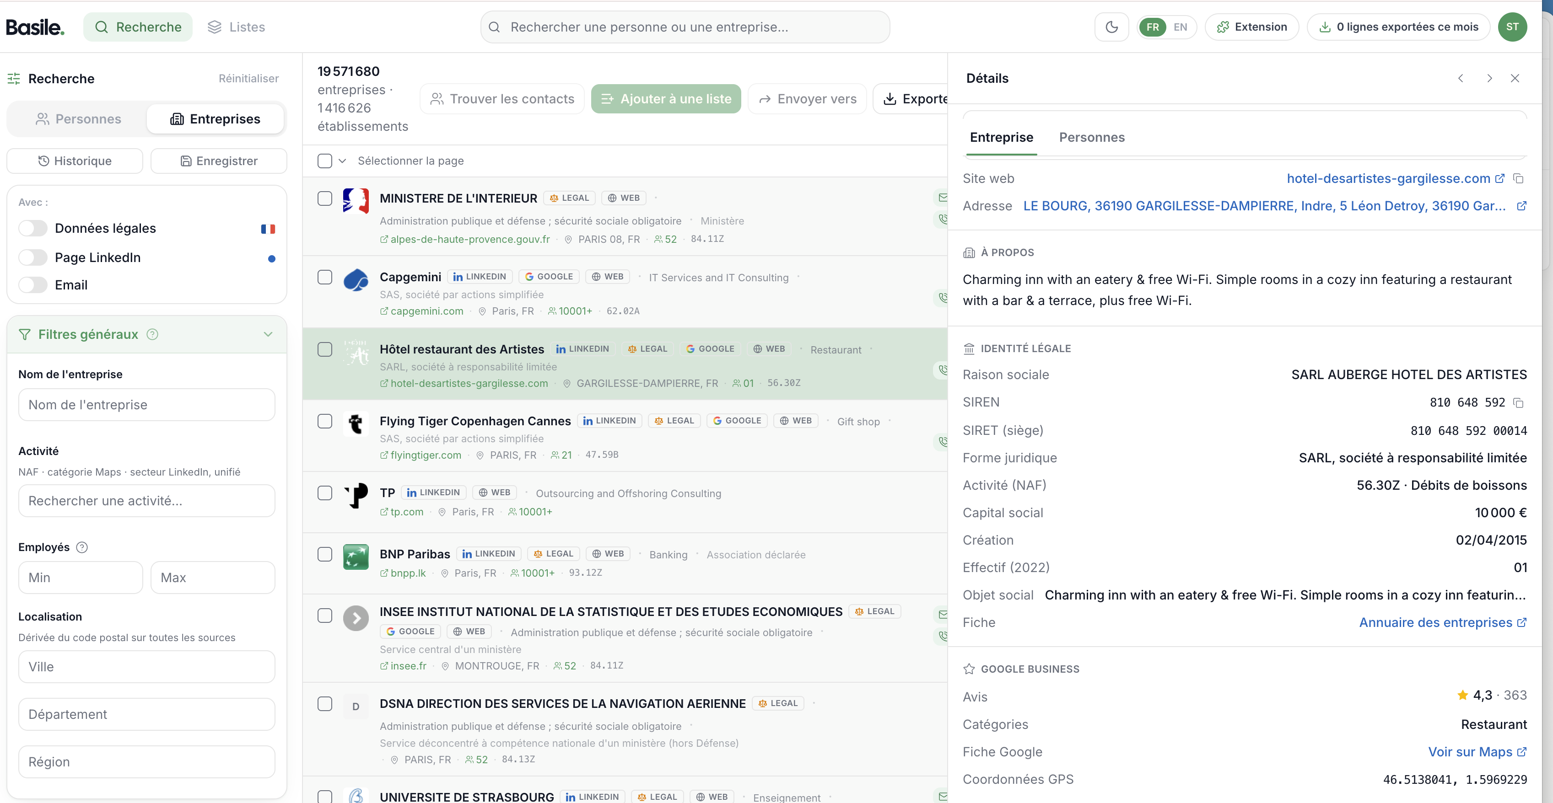Screen dimensions: 1553x803
Task: Copy the website URL in Détails
Action: pyautogui.click(x=1519, y=179)
